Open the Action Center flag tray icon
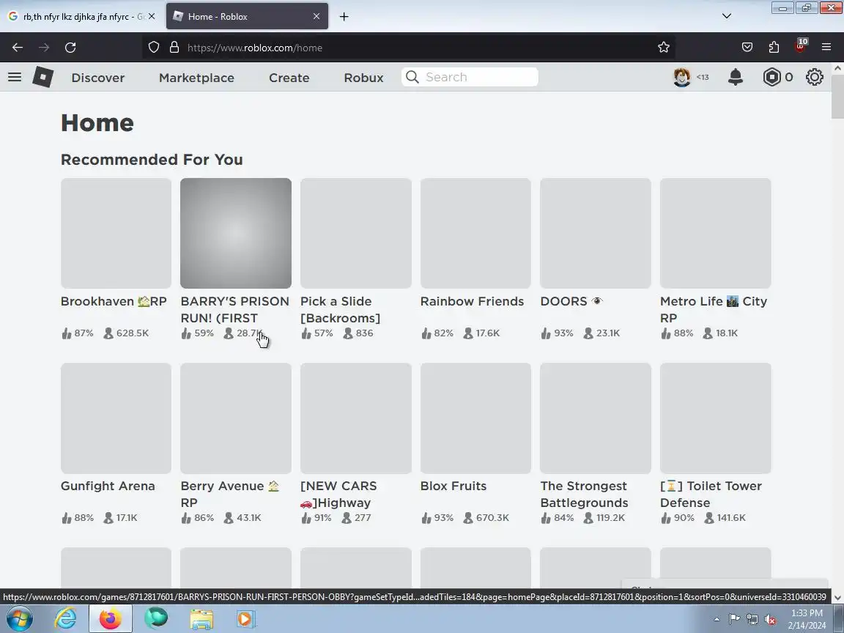 point(734,620)
